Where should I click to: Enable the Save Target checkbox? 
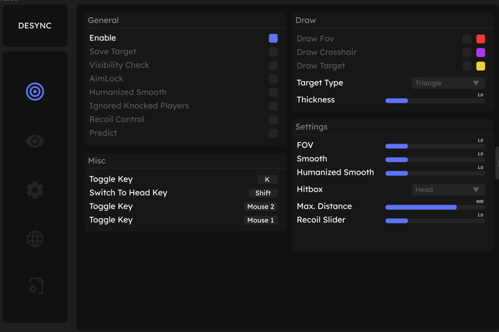273,52
